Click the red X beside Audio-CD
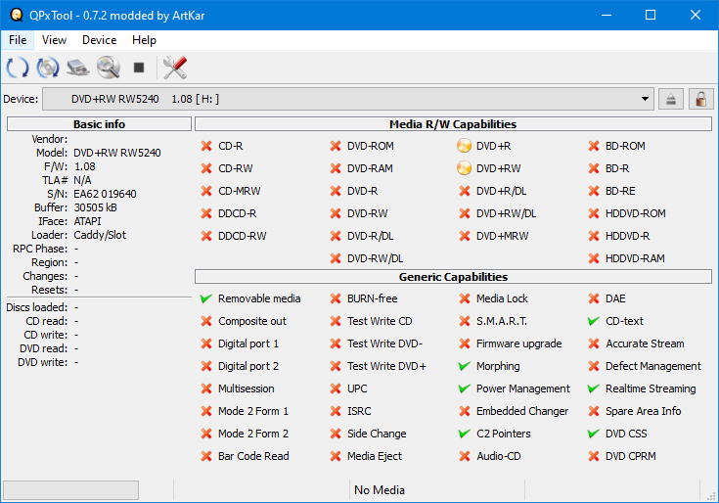 (465, 456)
